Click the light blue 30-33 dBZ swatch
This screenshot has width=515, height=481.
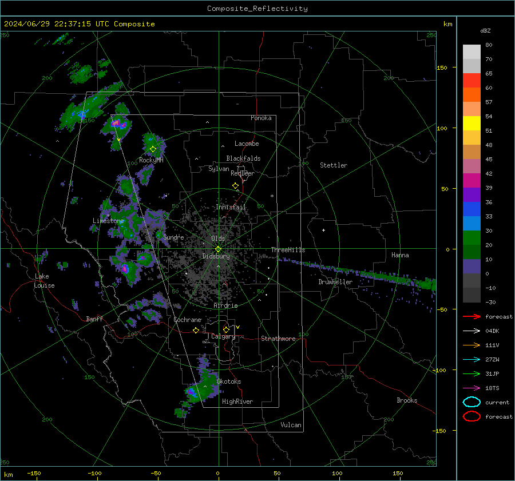(x=472, y=224)
